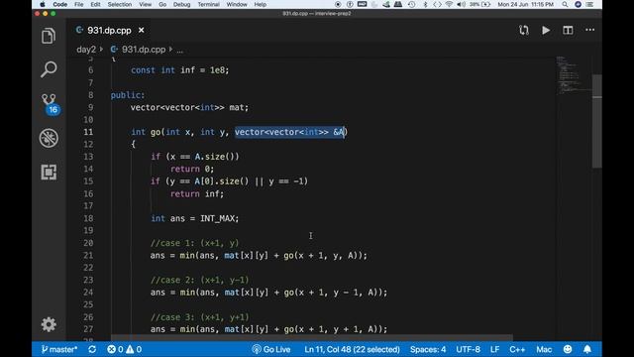Click the Ln 11, Col 48 position indicator
634x357 pixels.
point(352,349)
